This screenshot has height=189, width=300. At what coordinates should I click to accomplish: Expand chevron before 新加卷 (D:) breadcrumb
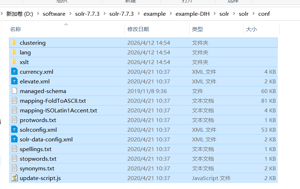pos(2,14)
